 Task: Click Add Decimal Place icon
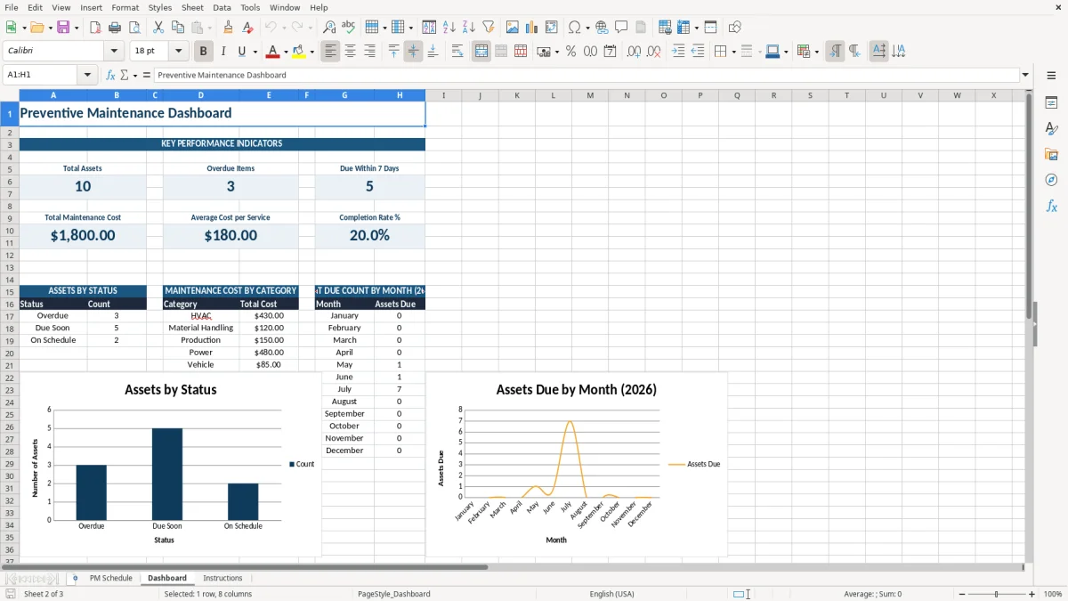click(x=634, y=52)
